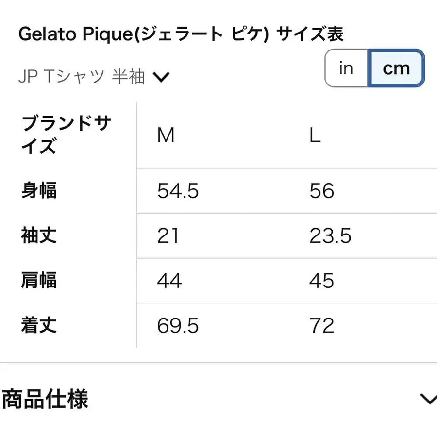Click the 身幅 row label
Screen dimensions: 437x437
39,191
